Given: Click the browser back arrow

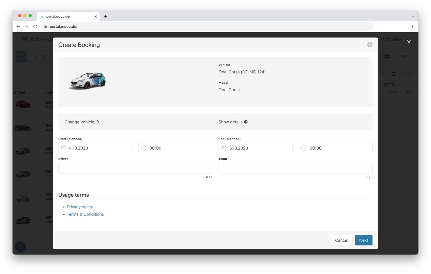Looking at the screenshot, I should pos(18,27).
